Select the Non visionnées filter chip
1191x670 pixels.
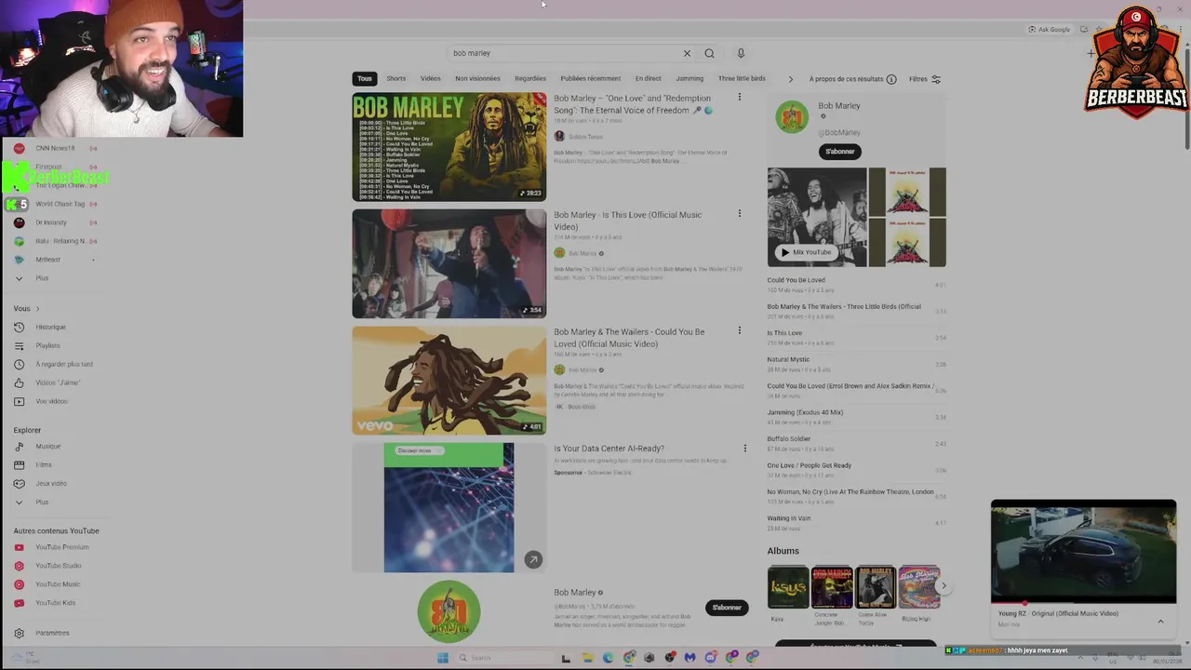pyautogui.click(x=477, y=79)
